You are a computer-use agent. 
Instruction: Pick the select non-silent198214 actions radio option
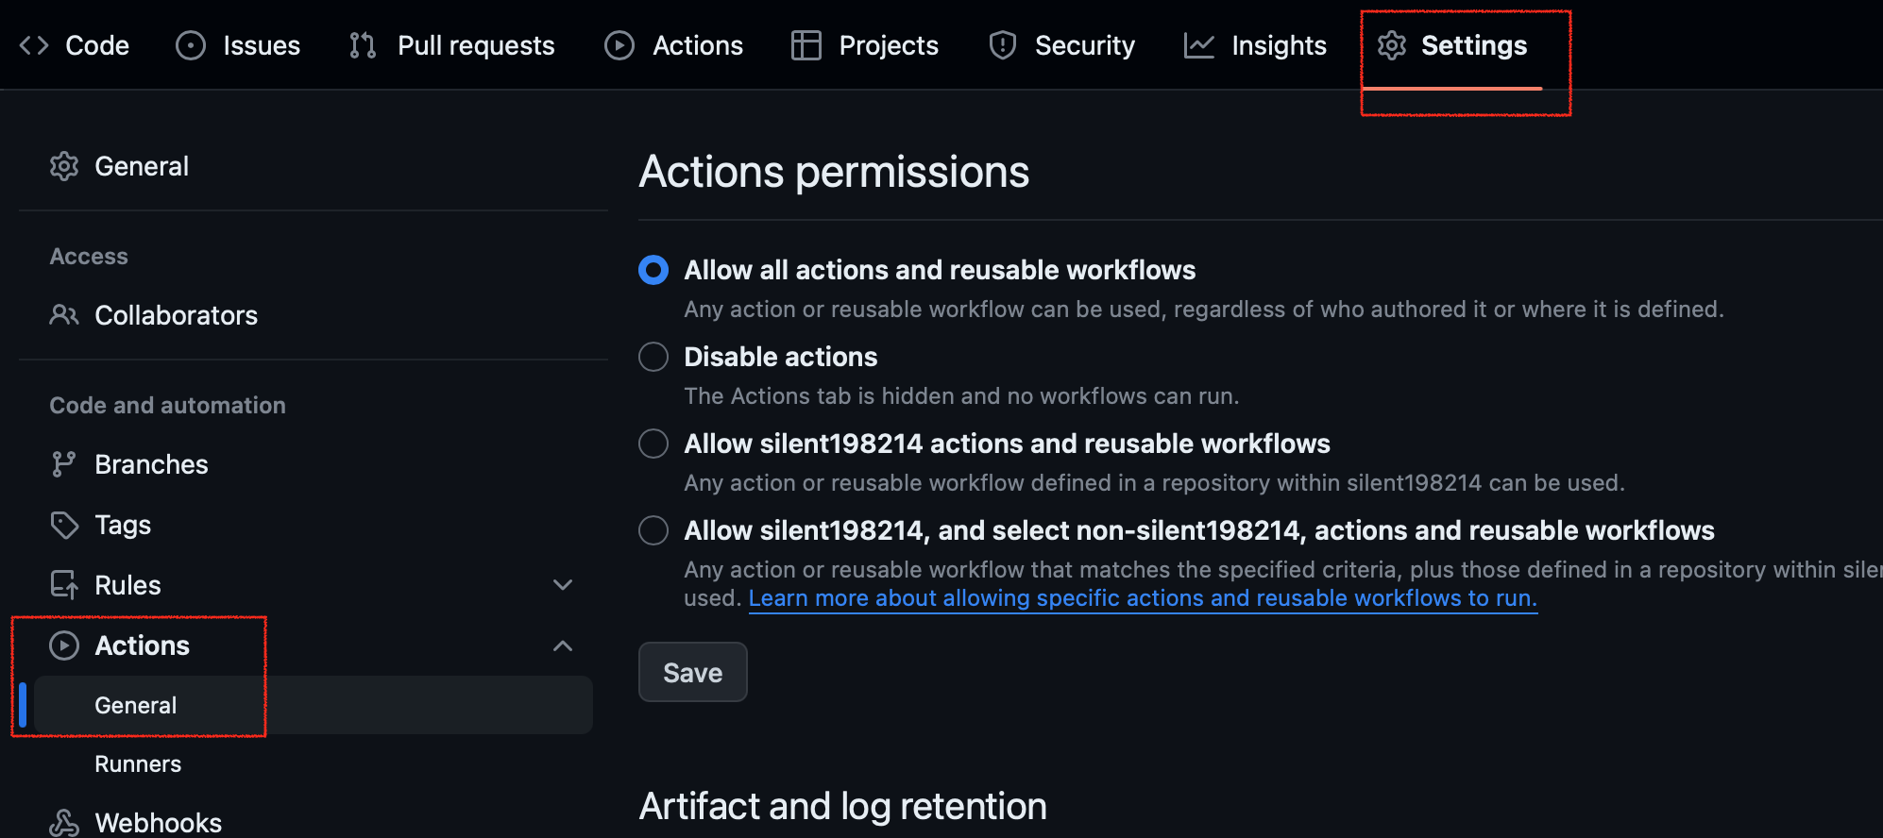pos(653,530)
